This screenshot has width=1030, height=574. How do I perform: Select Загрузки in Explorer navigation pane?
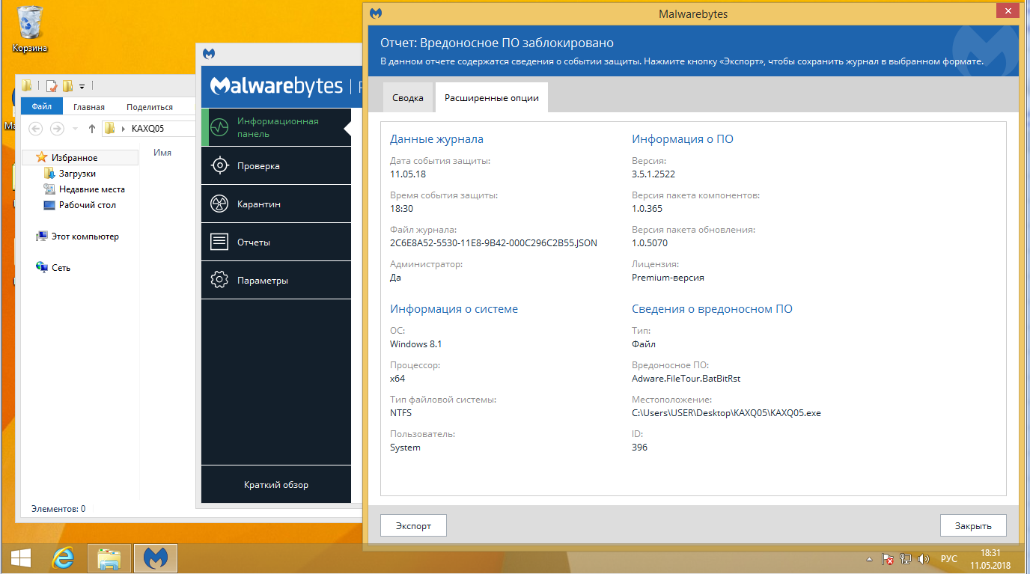click(x=78, y=174)
